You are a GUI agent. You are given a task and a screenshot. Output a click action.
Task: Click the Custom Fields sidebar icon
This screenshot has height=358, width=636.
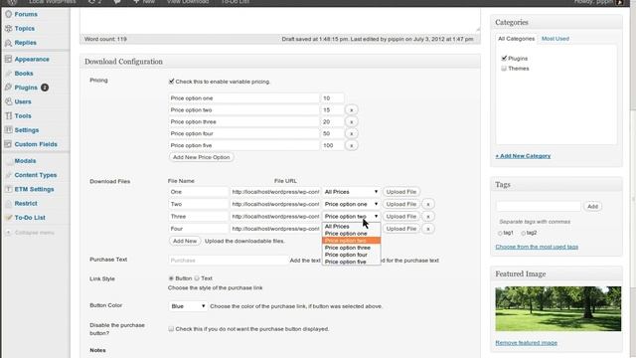point(8,144)
